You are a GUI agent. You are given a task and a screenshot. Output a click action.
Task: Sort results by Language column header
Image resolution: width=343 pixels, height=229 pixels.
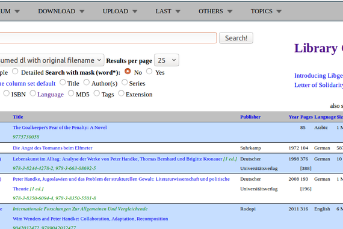pos(325,117)
